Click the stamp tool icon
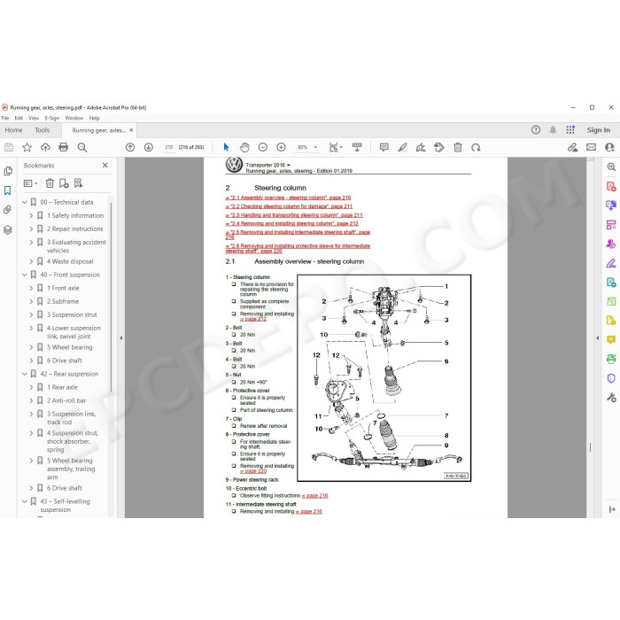The width and height of the screenshot is (620, 620). [439, 148]
